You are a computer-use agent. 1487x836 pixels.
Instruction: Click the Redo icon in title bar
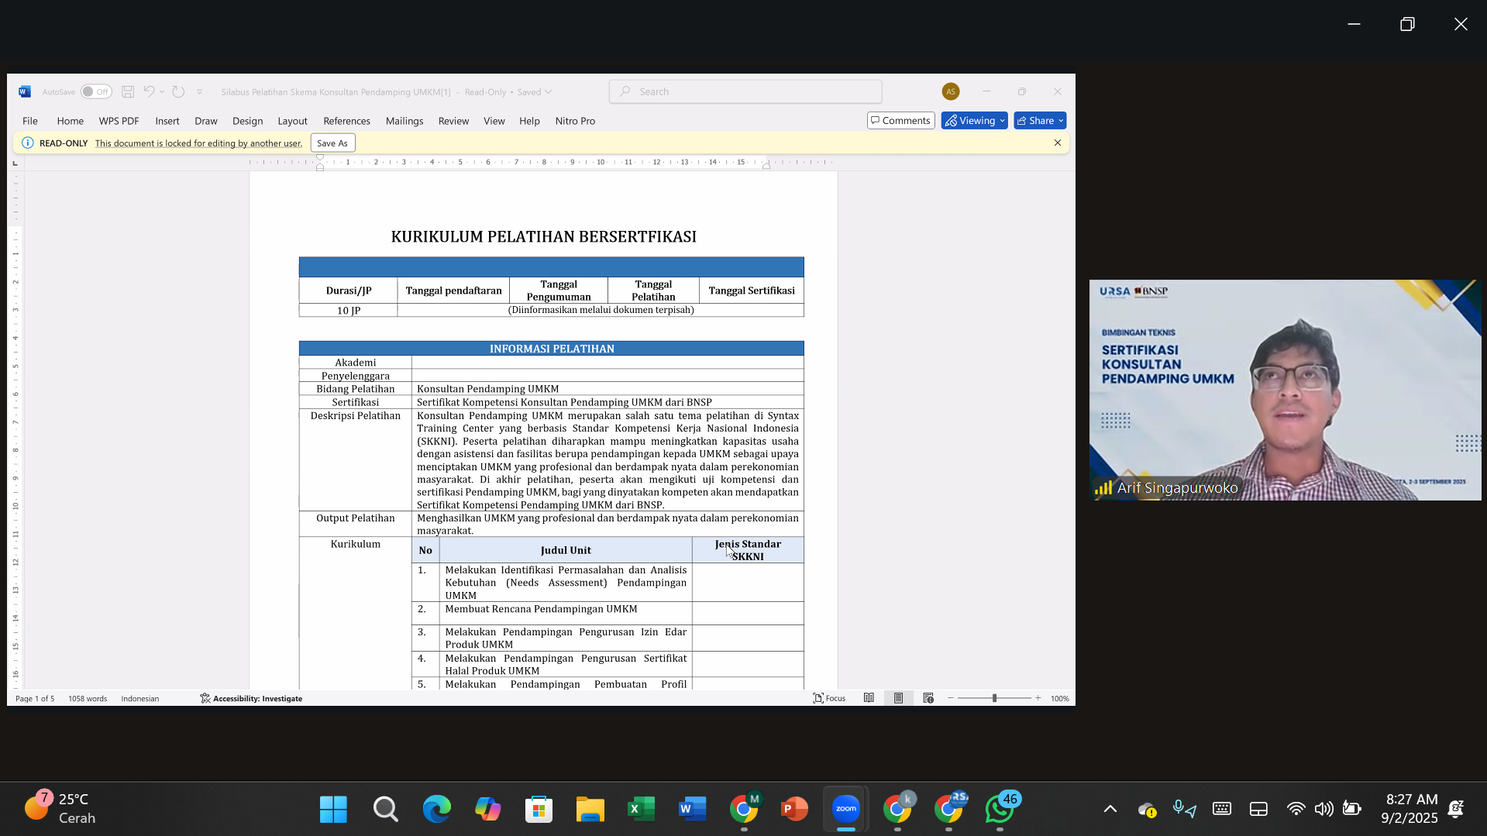pos(178,91)
